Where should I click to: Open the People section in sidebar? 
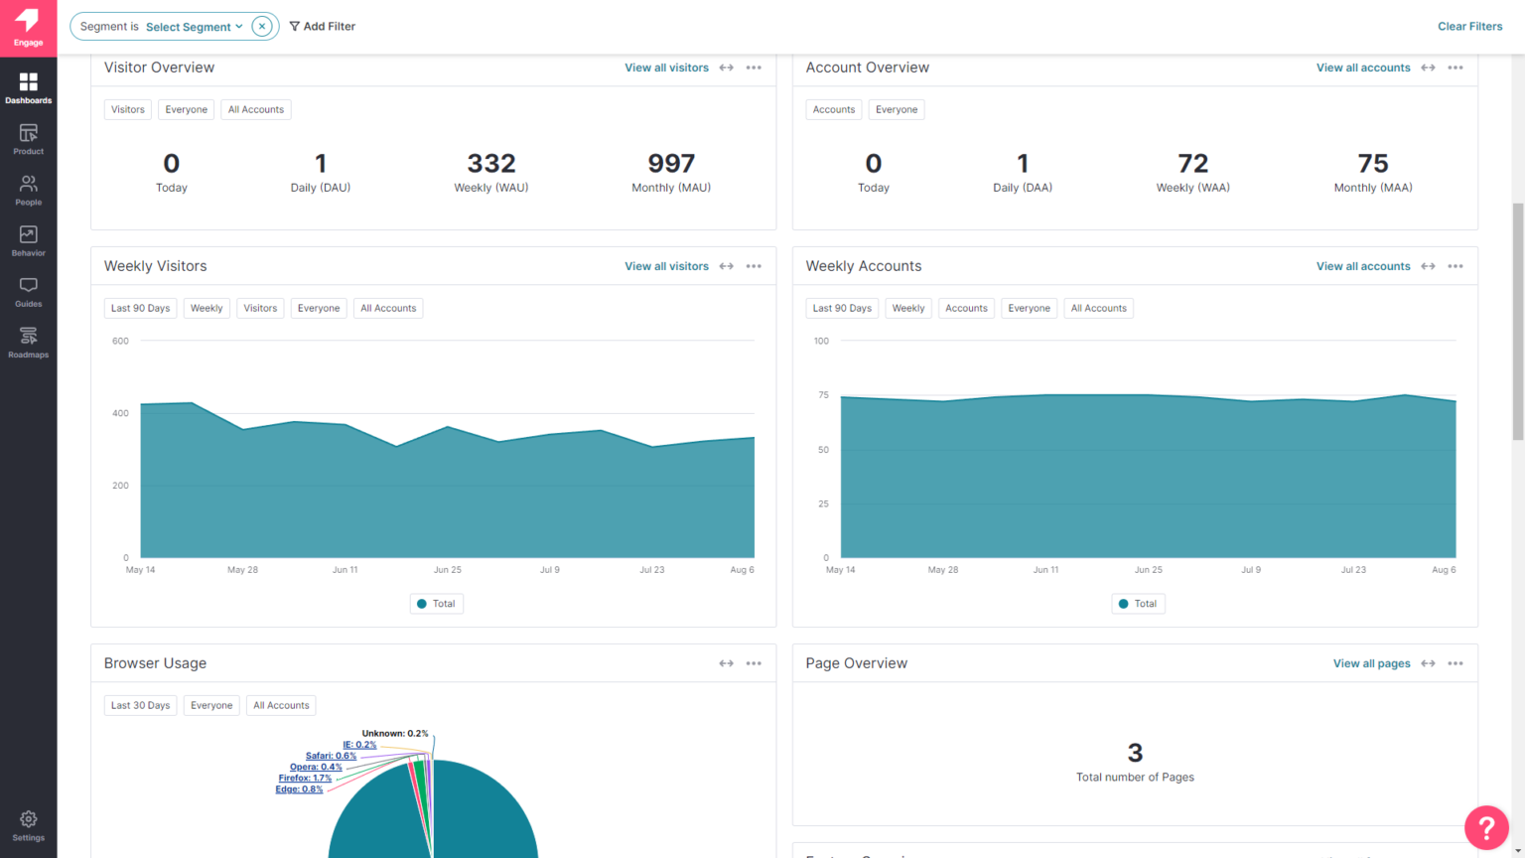point(28,190)
